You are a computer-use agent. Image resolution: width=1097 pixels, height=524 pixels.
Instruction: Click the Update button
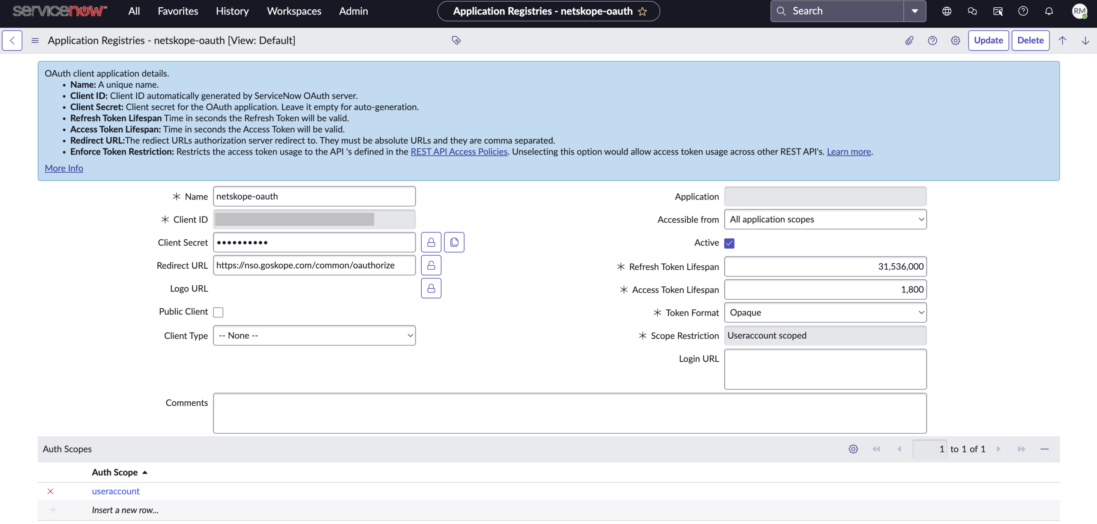coord(989,40)
